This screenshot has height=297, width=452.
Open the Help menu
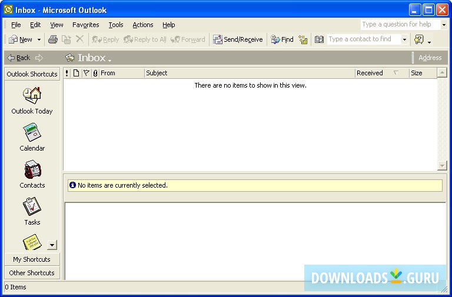click(x=169, y=25)
